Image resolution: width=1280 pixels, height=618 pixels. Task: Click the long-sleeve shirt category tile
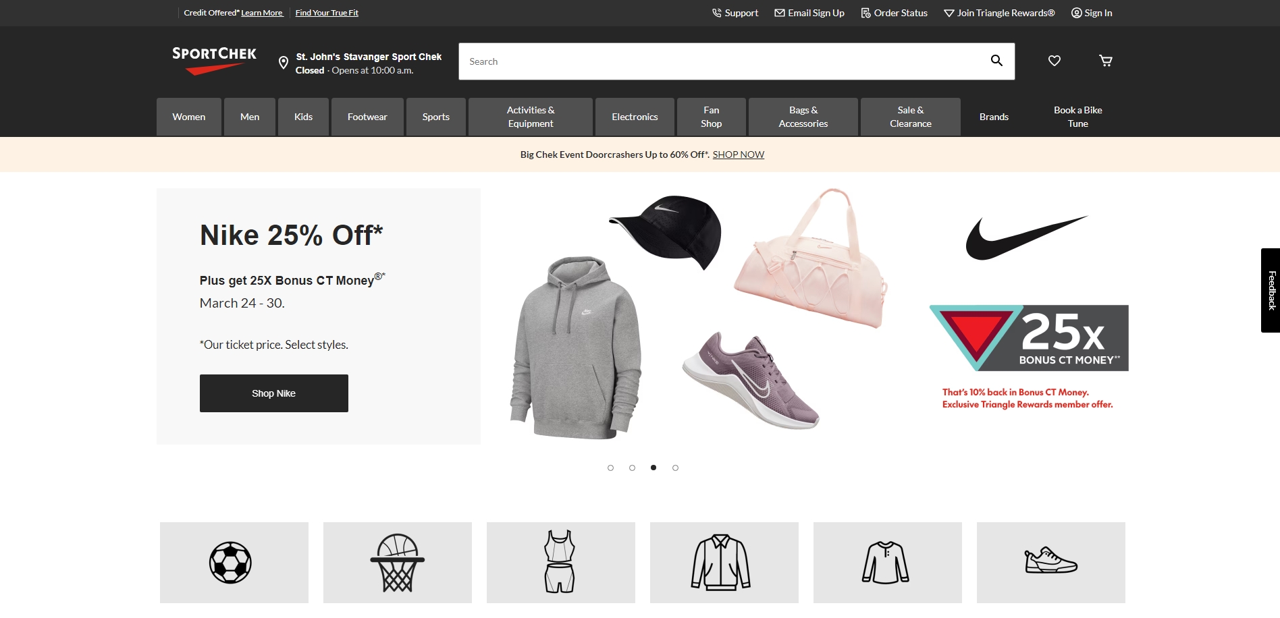tap(888, 563)
